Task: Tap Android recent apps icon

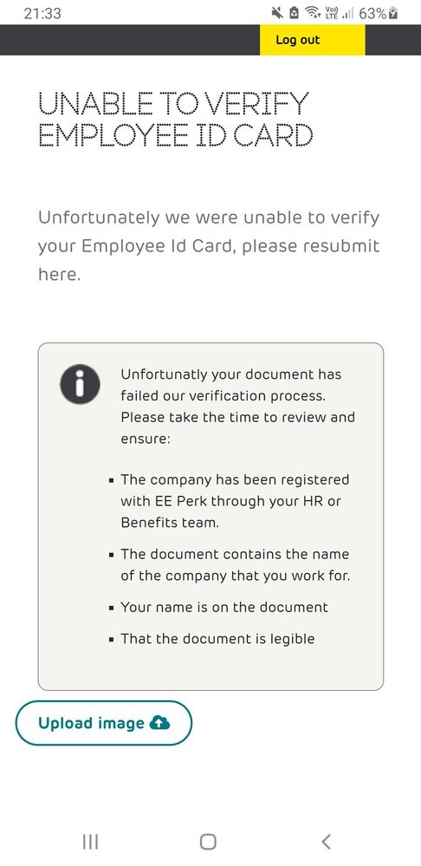Action: coord(90,842)
